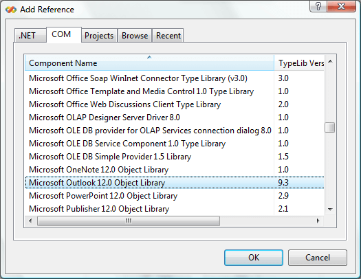Viewport: 361px width, 279px height.
Task: Click version 2.9 in the PowerPoint row
Action: pos(283,196)
